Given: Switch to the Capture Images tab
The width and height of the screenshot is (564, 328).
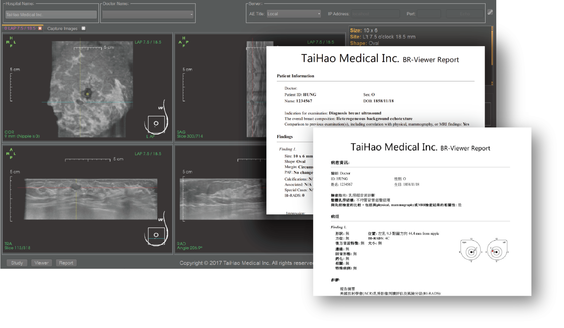Looking at the screenshot, I should point(62,29).
